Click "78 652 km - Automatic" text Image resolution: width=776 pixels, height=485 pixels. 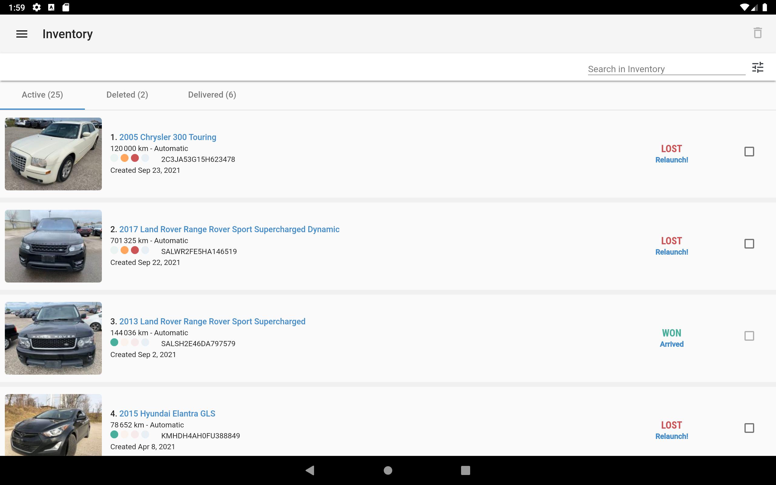click(147, 425)
